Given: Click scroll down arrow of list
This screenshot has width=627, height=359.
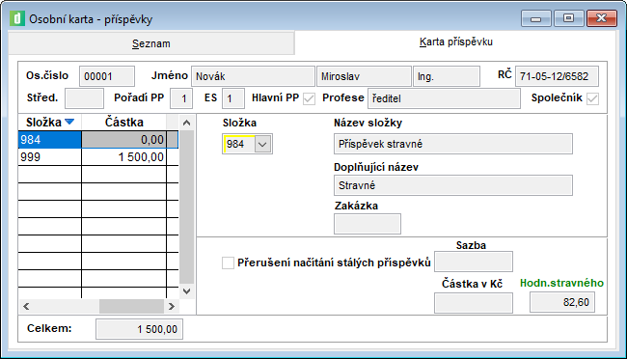Looking at the screenshot, I should pyautogui.click(x=187, y=290).
